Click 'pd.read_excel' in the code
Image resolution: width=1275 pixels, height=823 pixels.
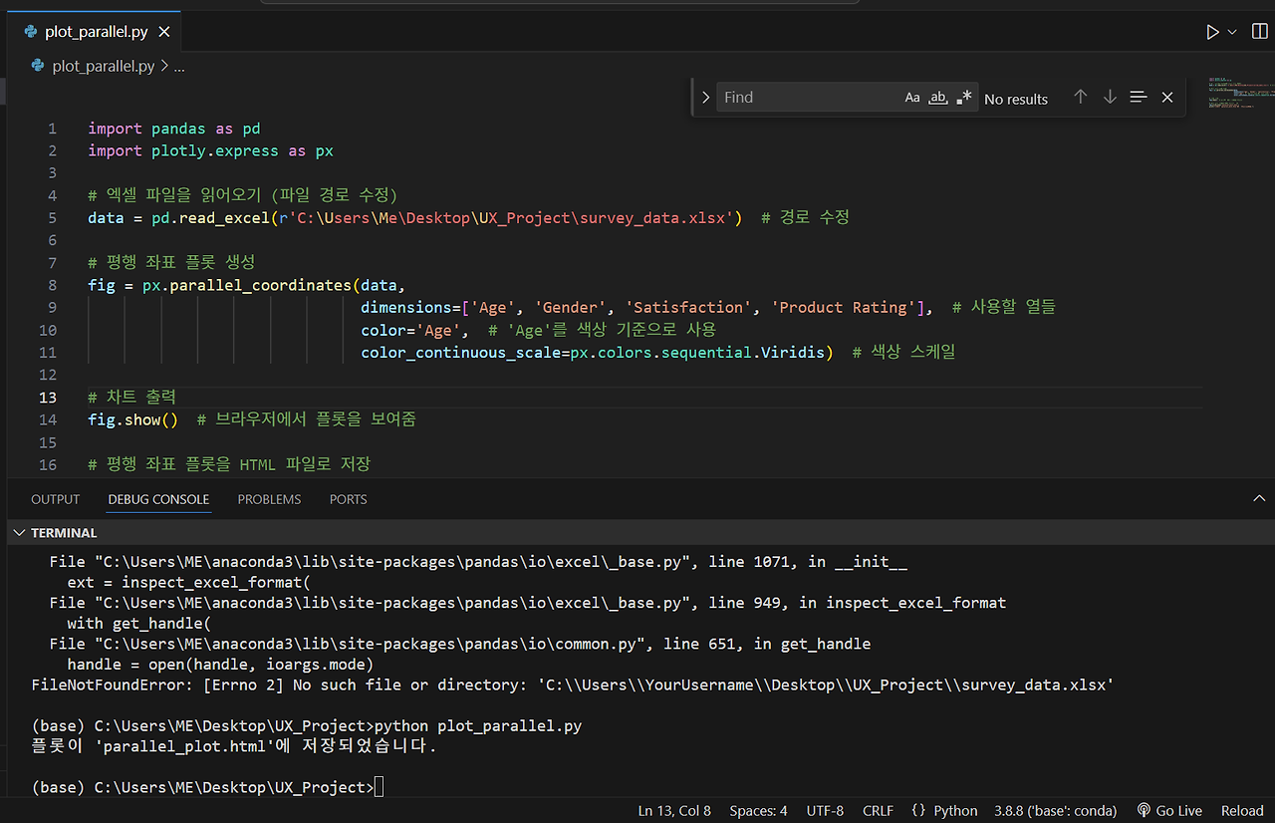coord(211,217)
